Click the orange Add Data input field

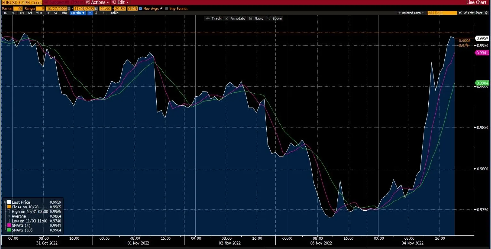(x=442, y=13)
